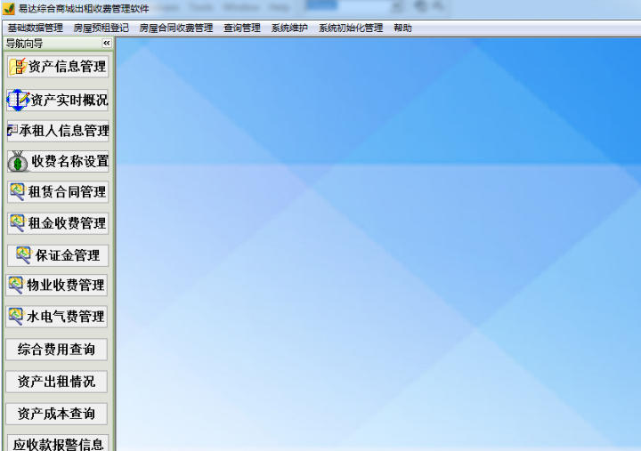
Task: Click the 资产实时概况 blue arrow icon
Action: [x=18, y=100]
